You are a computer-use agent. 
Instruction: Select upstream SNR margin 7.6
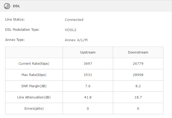click(x=88, y=86)
